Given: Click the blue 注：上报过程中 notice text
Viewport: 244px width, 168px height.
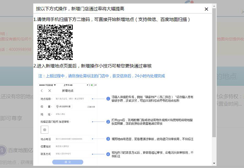Looking at the screenshot, I should point(101,76).
